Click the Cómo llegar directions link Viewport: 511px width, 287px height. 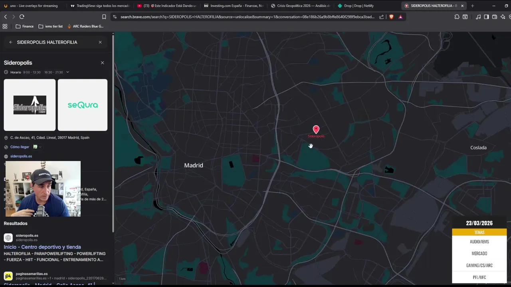click(20, 147)
